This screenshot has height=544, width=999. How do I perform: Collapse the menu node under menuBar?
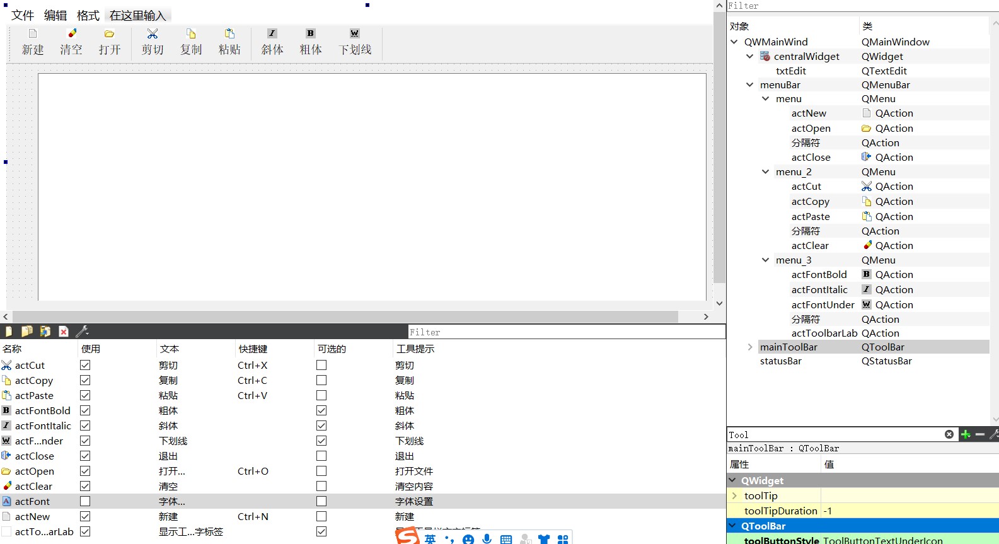(x=765, y=98)
